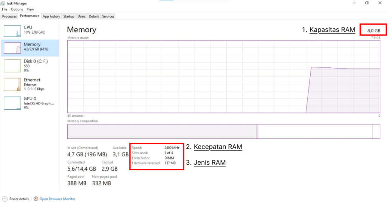The image size is (387, 202).
Task: Click the Memory usage graph
Action: pyautogui.click(x=224, y=77)
